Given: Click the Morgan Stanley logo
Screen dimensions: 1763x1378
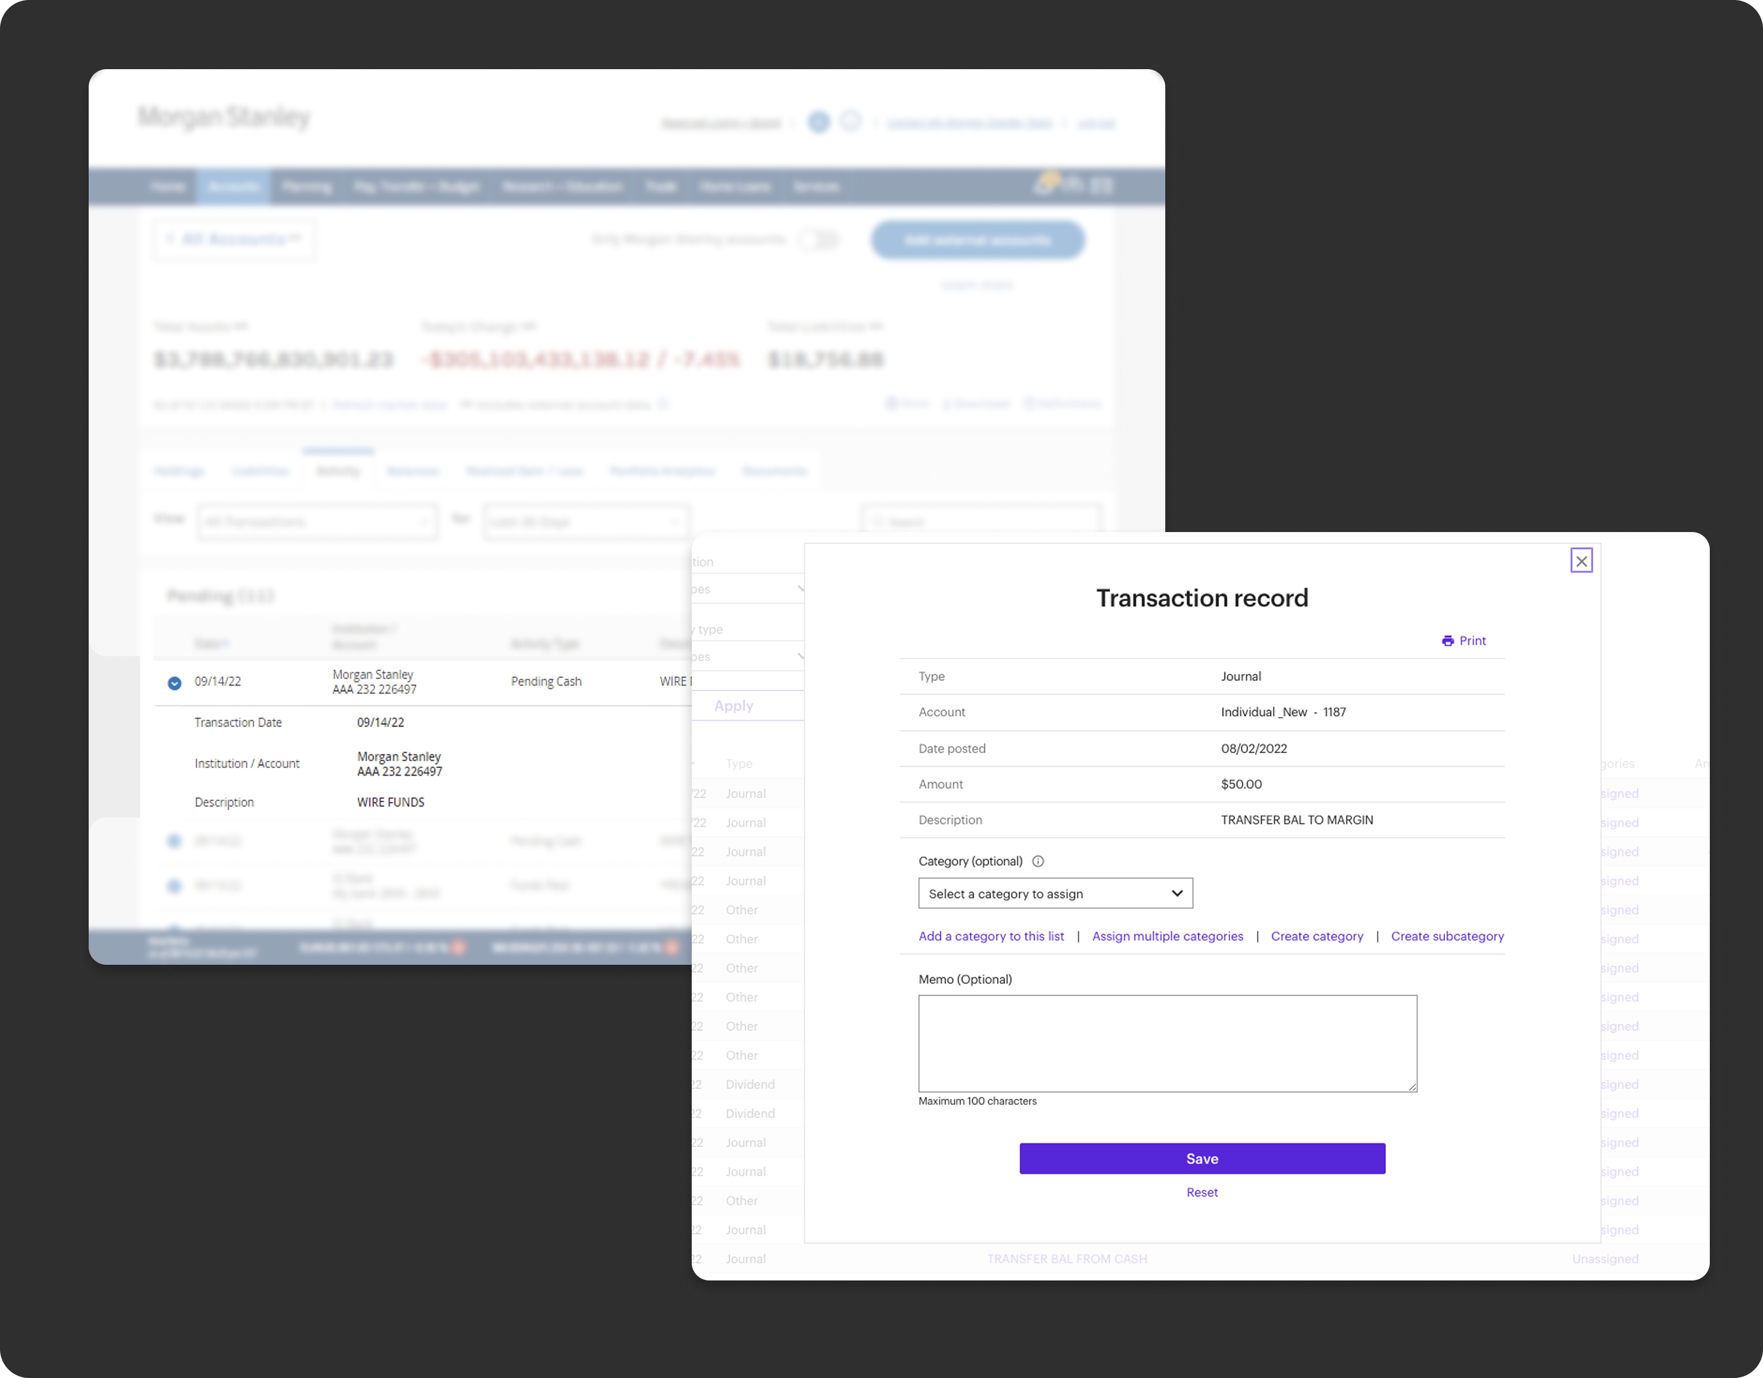Looking at the screenshot, I should pos(225,117).
